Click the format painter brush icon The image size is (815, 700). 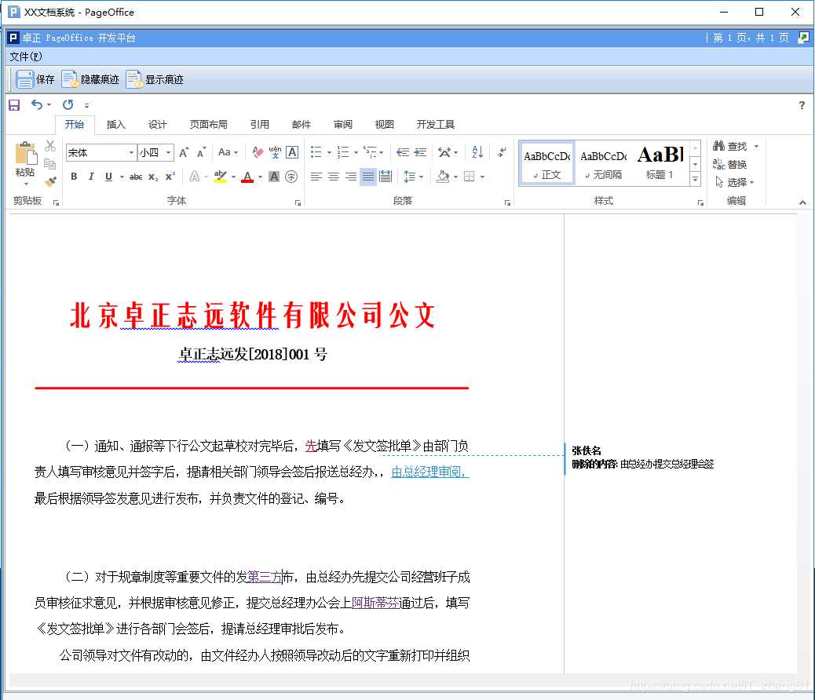[50, 182]
